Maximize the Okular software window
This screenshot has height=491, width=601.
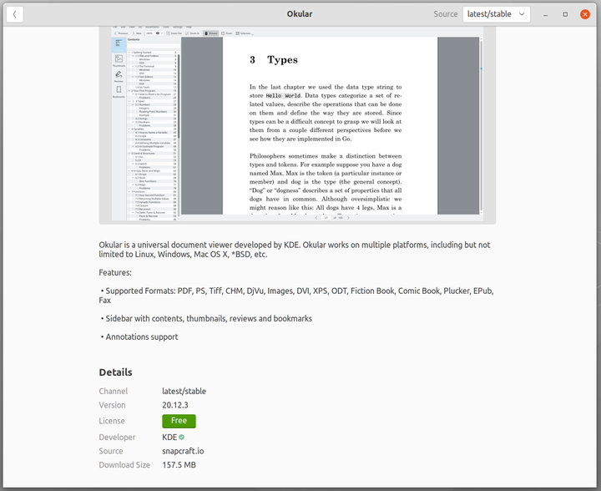565,14
